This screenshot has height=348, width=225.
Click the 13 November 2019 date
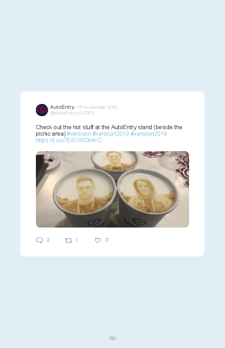(x=97, y=107)
